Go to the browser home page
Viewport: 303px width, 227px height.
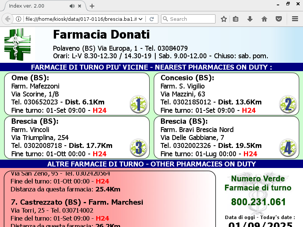point(264,19)
